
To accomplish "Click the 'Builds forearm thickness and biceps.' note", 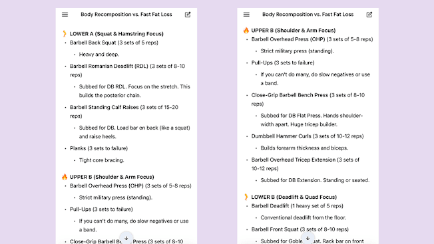I will pyautogui.click(x=304, y=148).
